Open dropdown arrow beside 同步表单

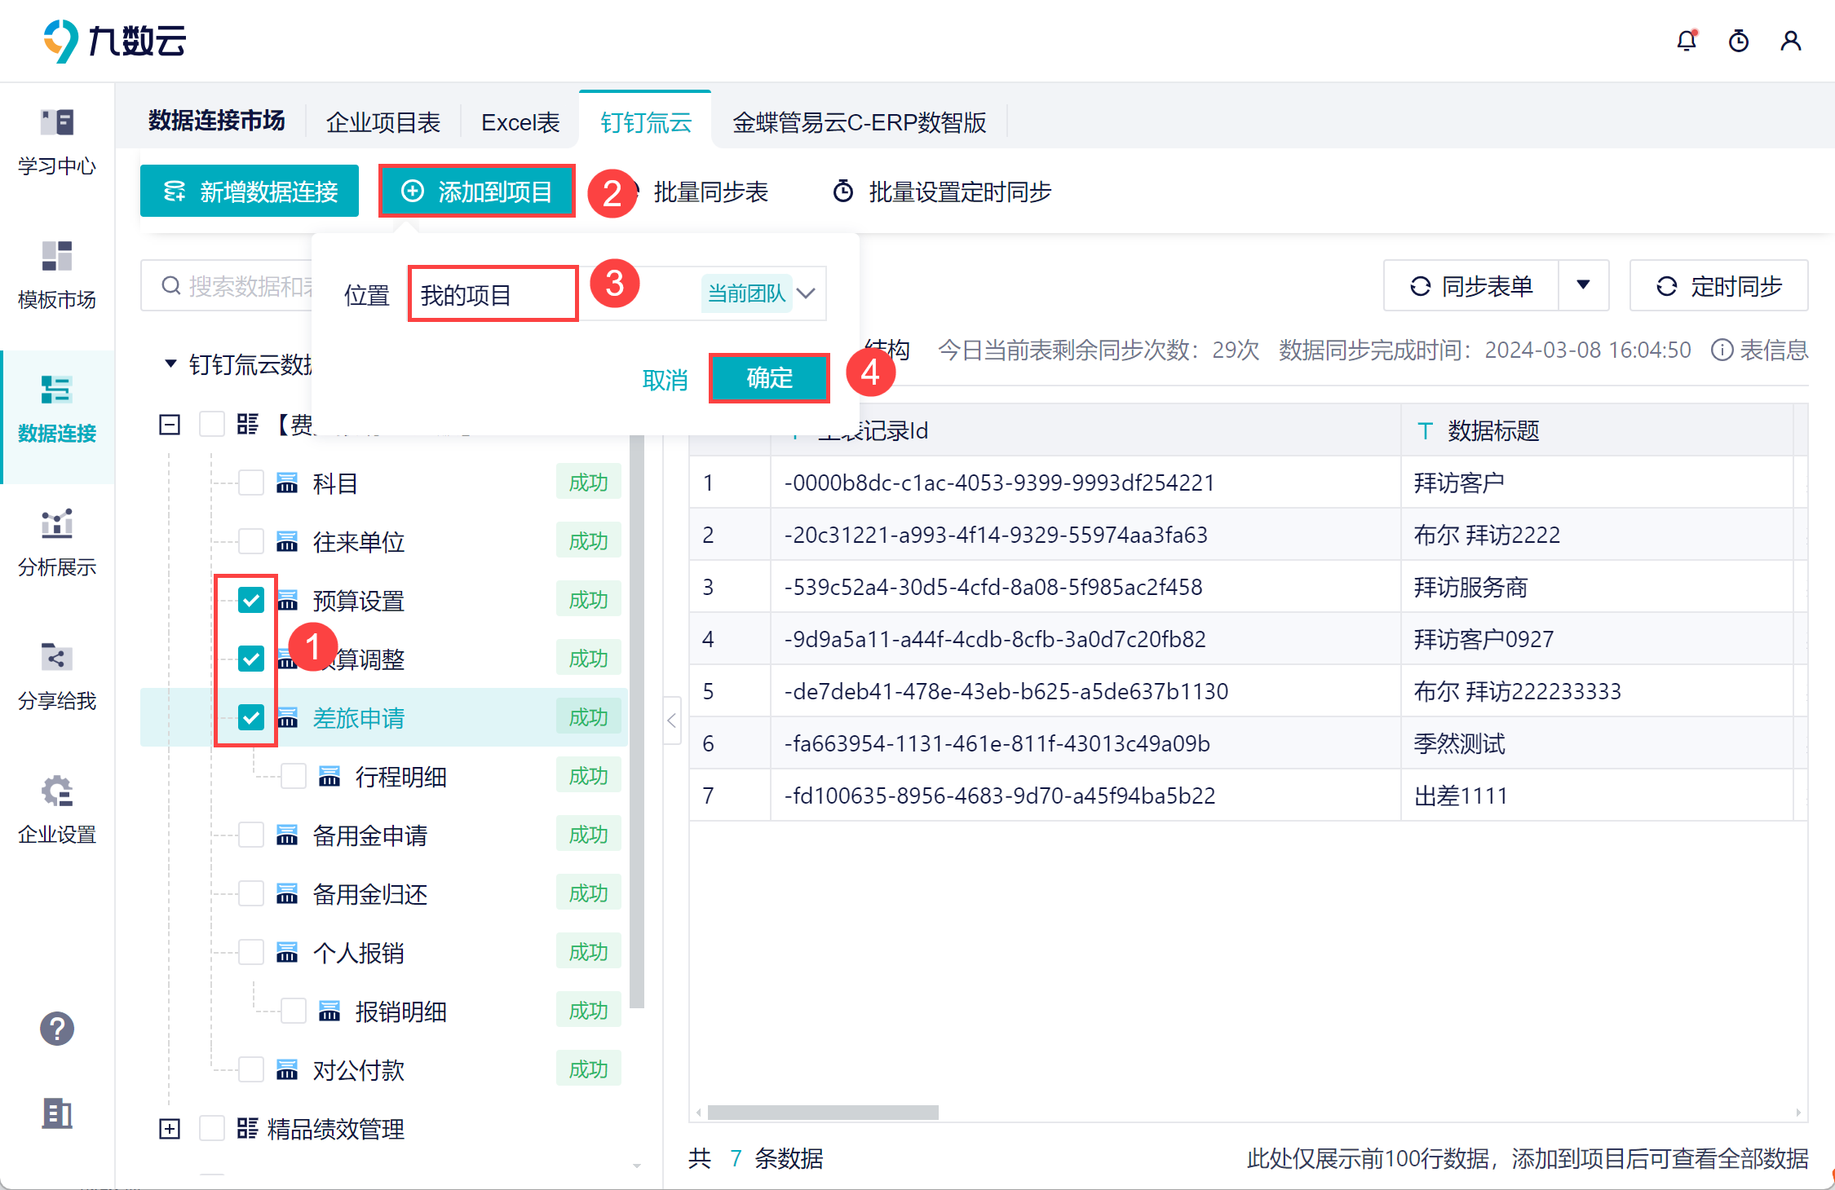point(1583,285)
